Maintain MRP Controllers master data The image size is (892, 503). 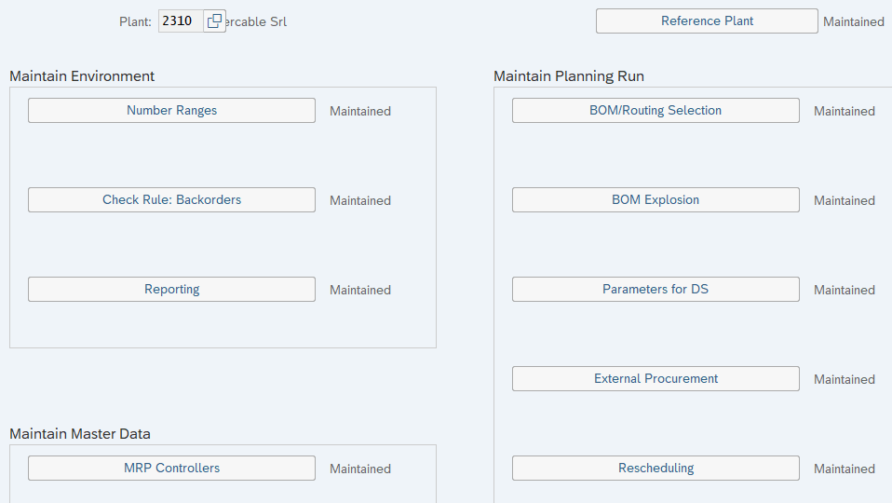click(x=171, y=469)
